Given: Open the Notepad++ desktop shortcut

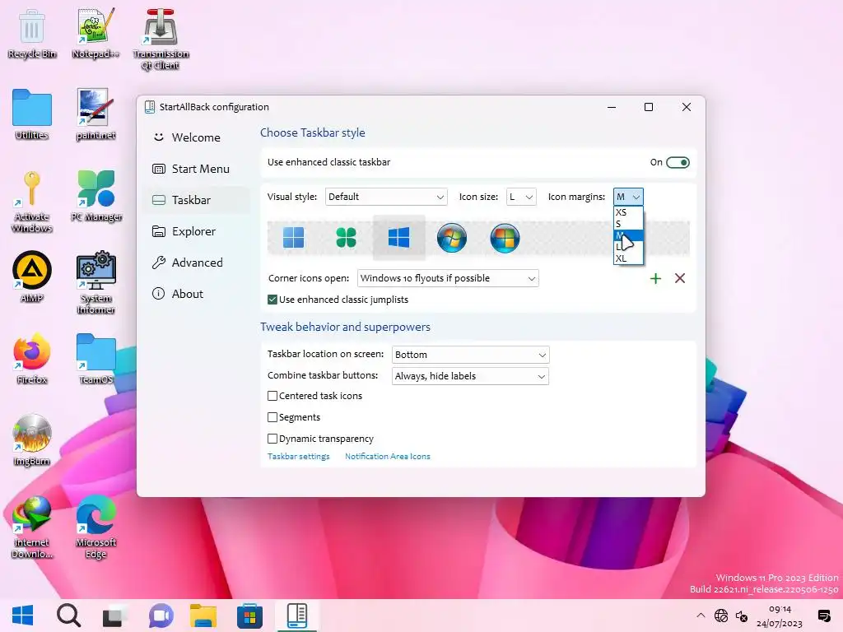Looking at the screenshot, I should click(95, 33).
